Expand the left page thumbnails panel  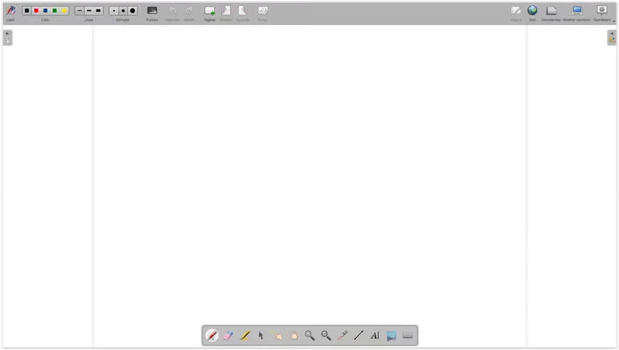pyautogui.click(x=7, y=38)
